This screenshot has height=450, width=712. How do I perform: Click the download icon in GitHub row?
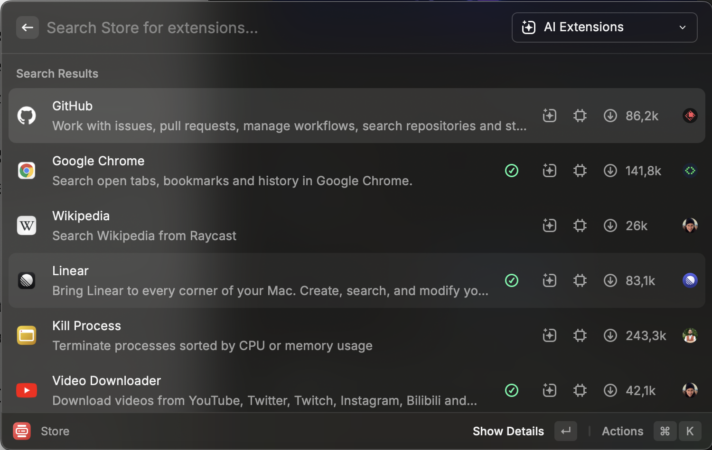[x=610, y=116]
